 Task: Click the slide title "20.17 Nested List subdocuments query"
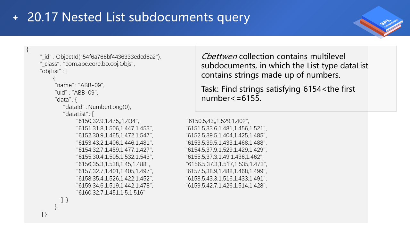click(138, 17)
